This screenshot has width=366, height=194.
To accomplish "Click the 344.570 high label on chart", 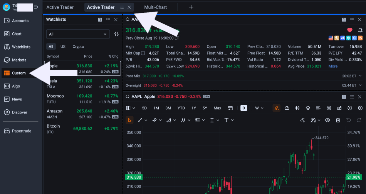I will tap(322, 138).
